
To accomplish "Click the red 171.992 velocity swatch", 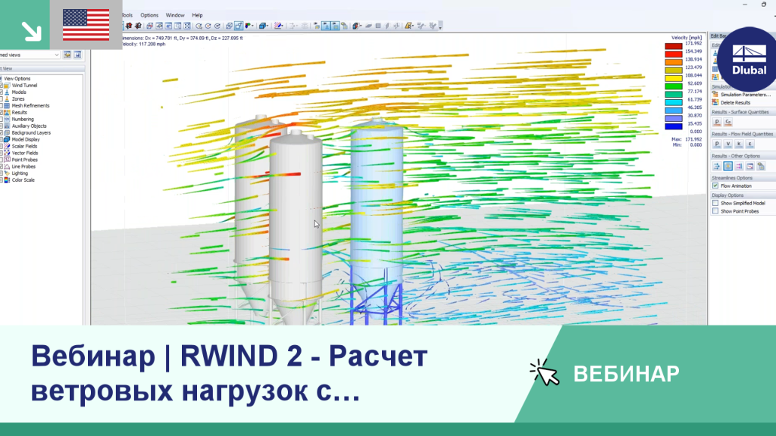I will click(x=673, y=46).
